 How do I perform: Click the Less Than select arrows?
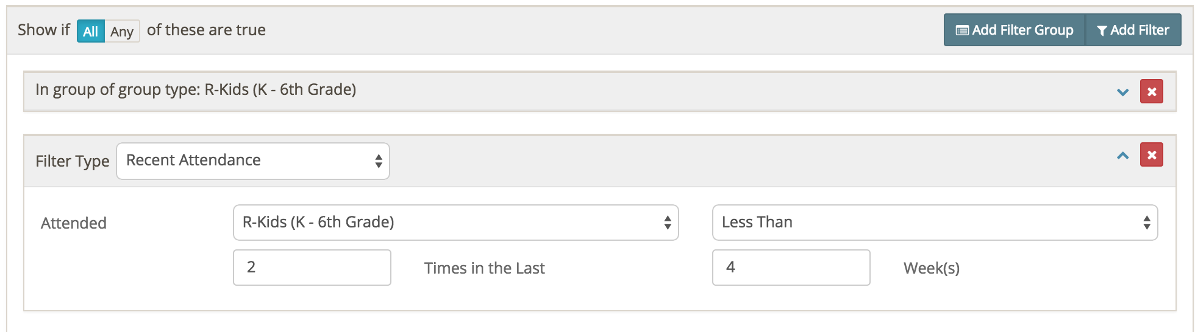(1147, 223)
